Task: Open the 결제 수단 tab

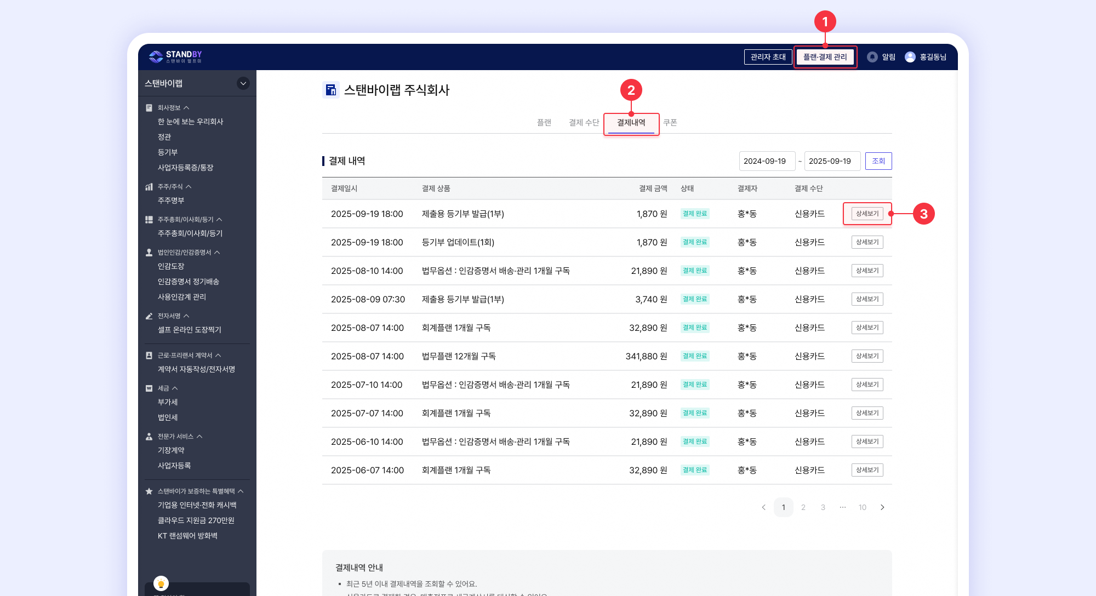Action: [x=584, y=123]
